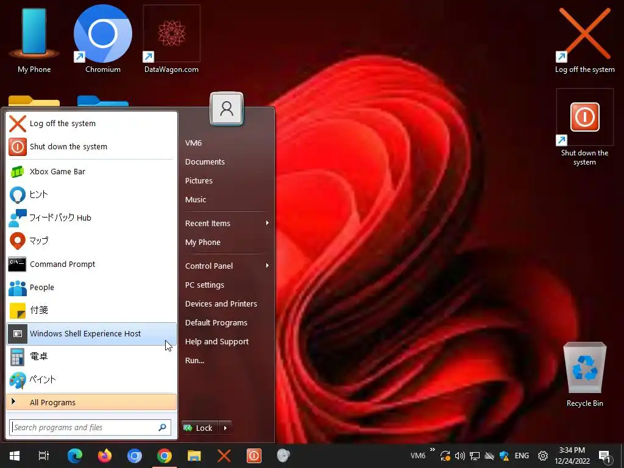
Task: Click the VM6 toolbar label on taskbar
Action: (x=418, y=456)
